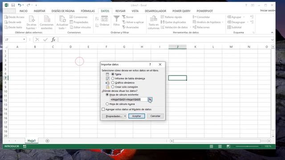The width and height of the screenshot is (285, 160).
Task: Click the horizontal scrollbar right arrow
Action: [x=269, y=141]
